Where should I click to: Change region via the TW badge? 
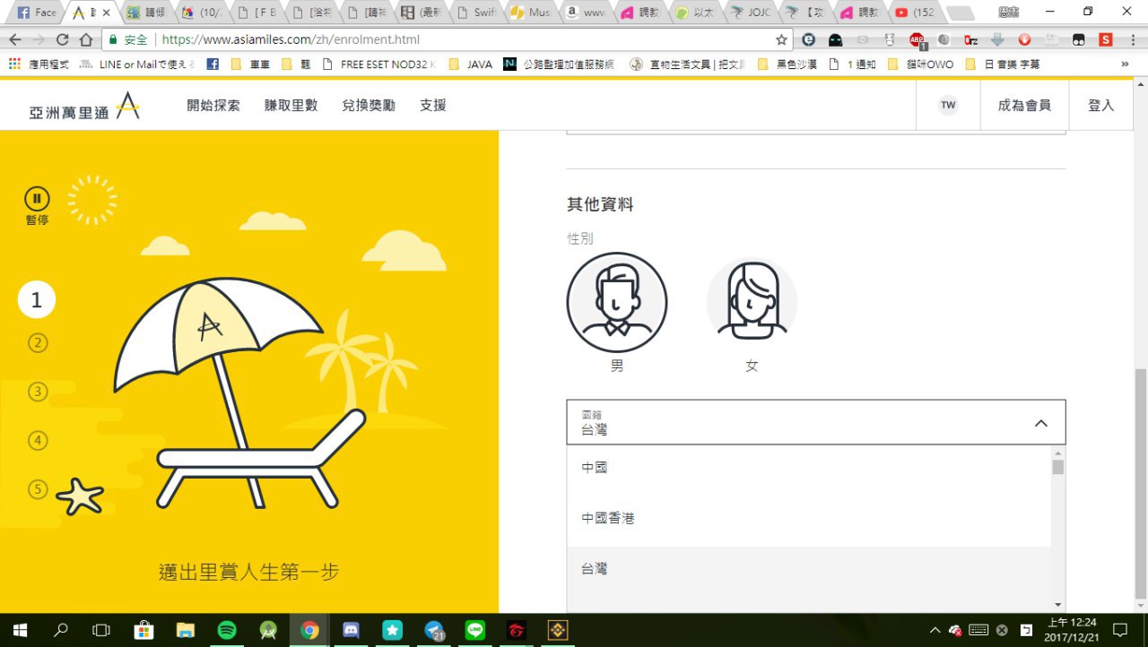(948, 106)
